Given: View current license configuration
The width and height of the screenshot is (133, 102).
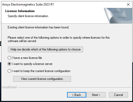Looking at the screenshot, I should tap(42, 79).
